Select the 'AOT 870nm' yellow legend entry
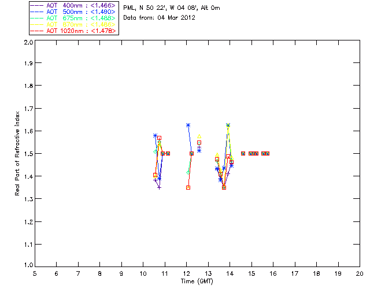Screen dimensions: 370x296 tap(73, 24)
